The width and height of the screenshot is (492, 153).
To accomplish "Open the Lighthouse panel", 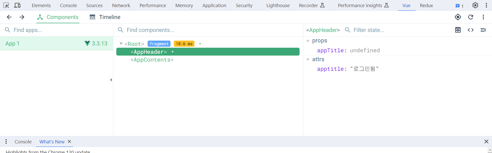I will click(x=278, y=5).
